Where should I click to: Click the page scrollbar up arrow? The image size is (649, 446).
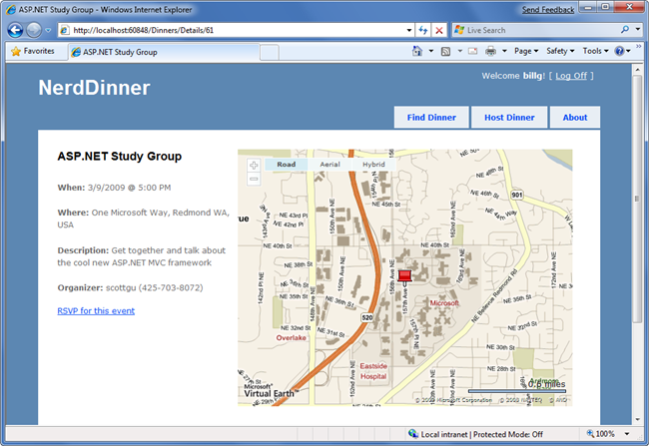637,70
